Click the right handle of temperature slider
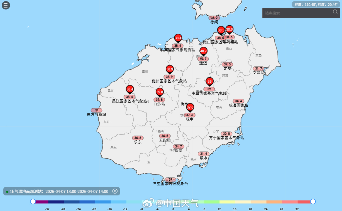This screenshot has width=342, height=211. (313, 201)
